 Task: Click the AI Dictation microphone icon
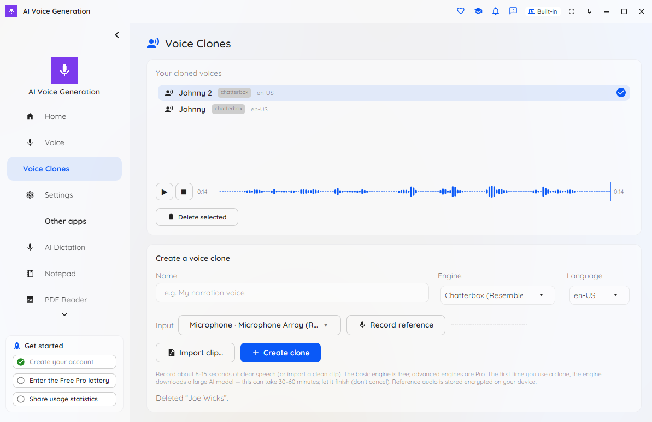(x=30, y=247)
